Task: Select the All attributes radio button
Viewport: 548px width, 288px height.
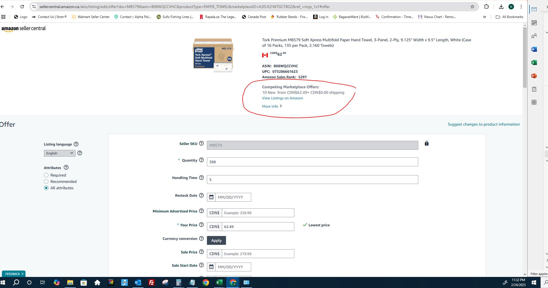Action: pos(46,188)
